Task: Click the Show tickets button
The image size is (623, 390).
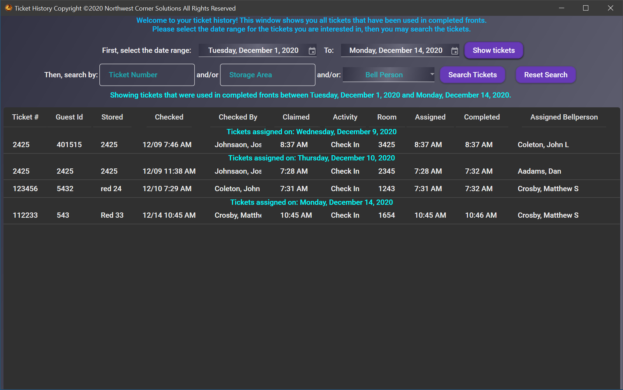Action: pos(493,50)
